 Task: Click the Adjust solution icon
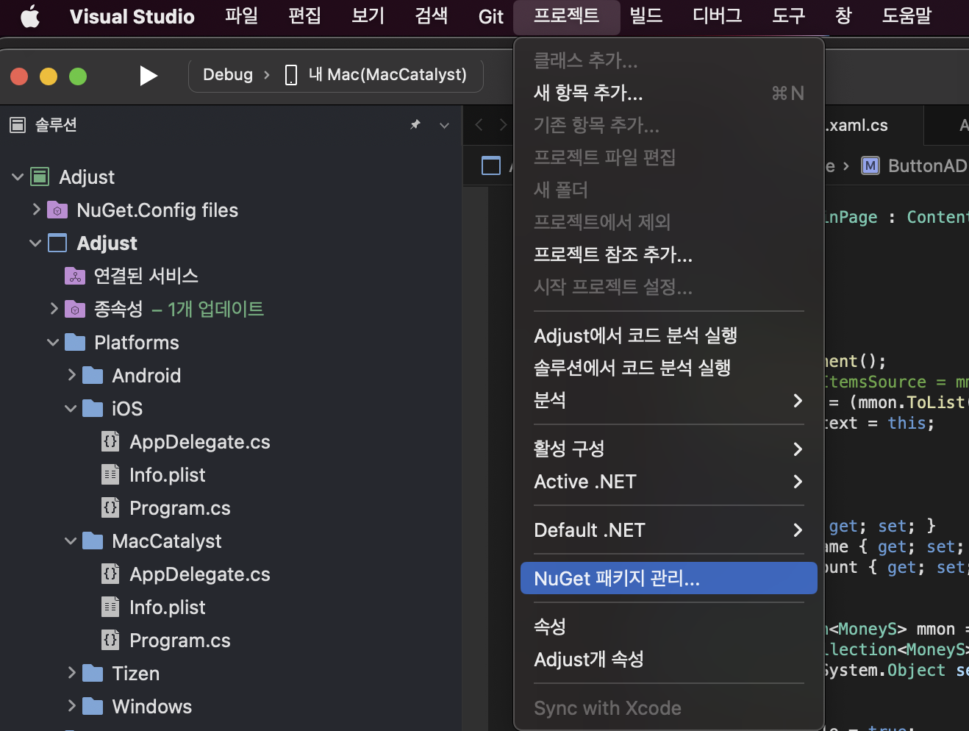click(x=40, y=176)
